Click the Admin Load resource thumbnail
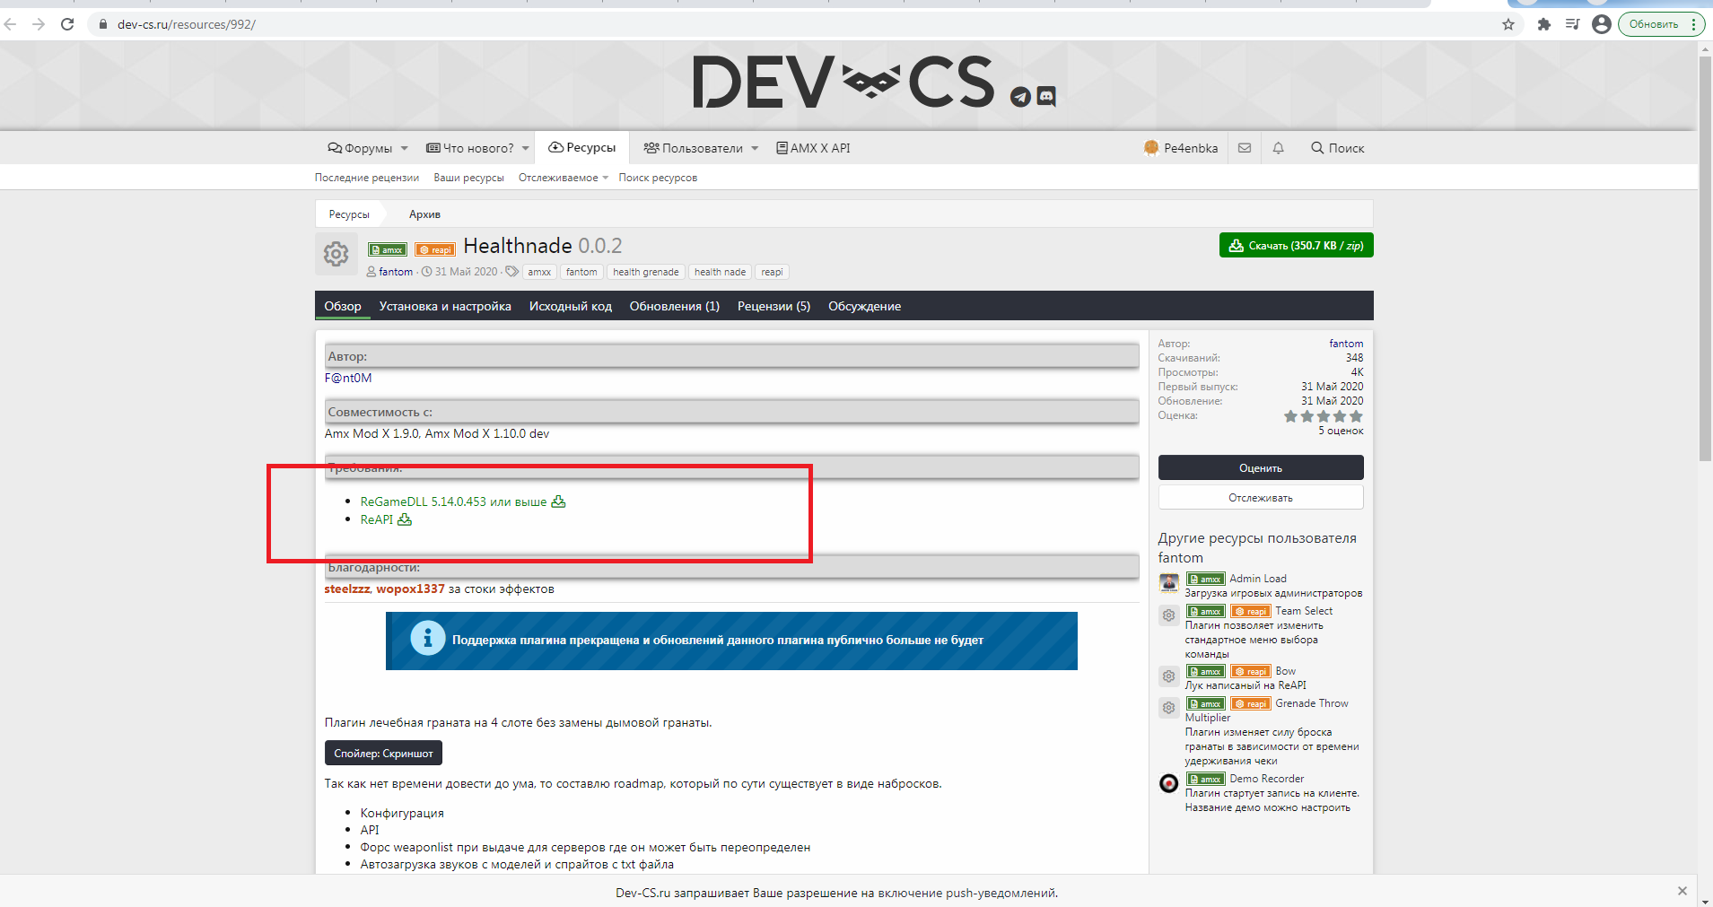The height and width of the screenshot is (907, 1713). [1169, 583]
